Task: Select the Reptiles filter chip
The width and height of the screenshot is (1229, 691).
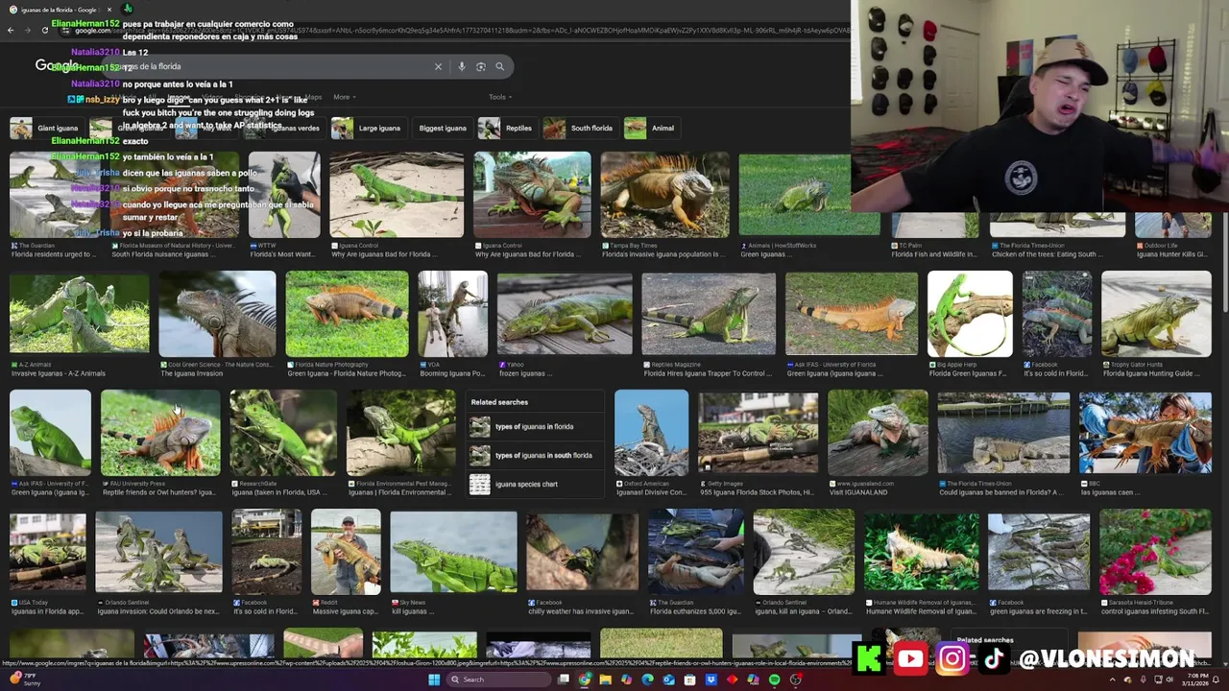Action: click(x=508, y=128)
